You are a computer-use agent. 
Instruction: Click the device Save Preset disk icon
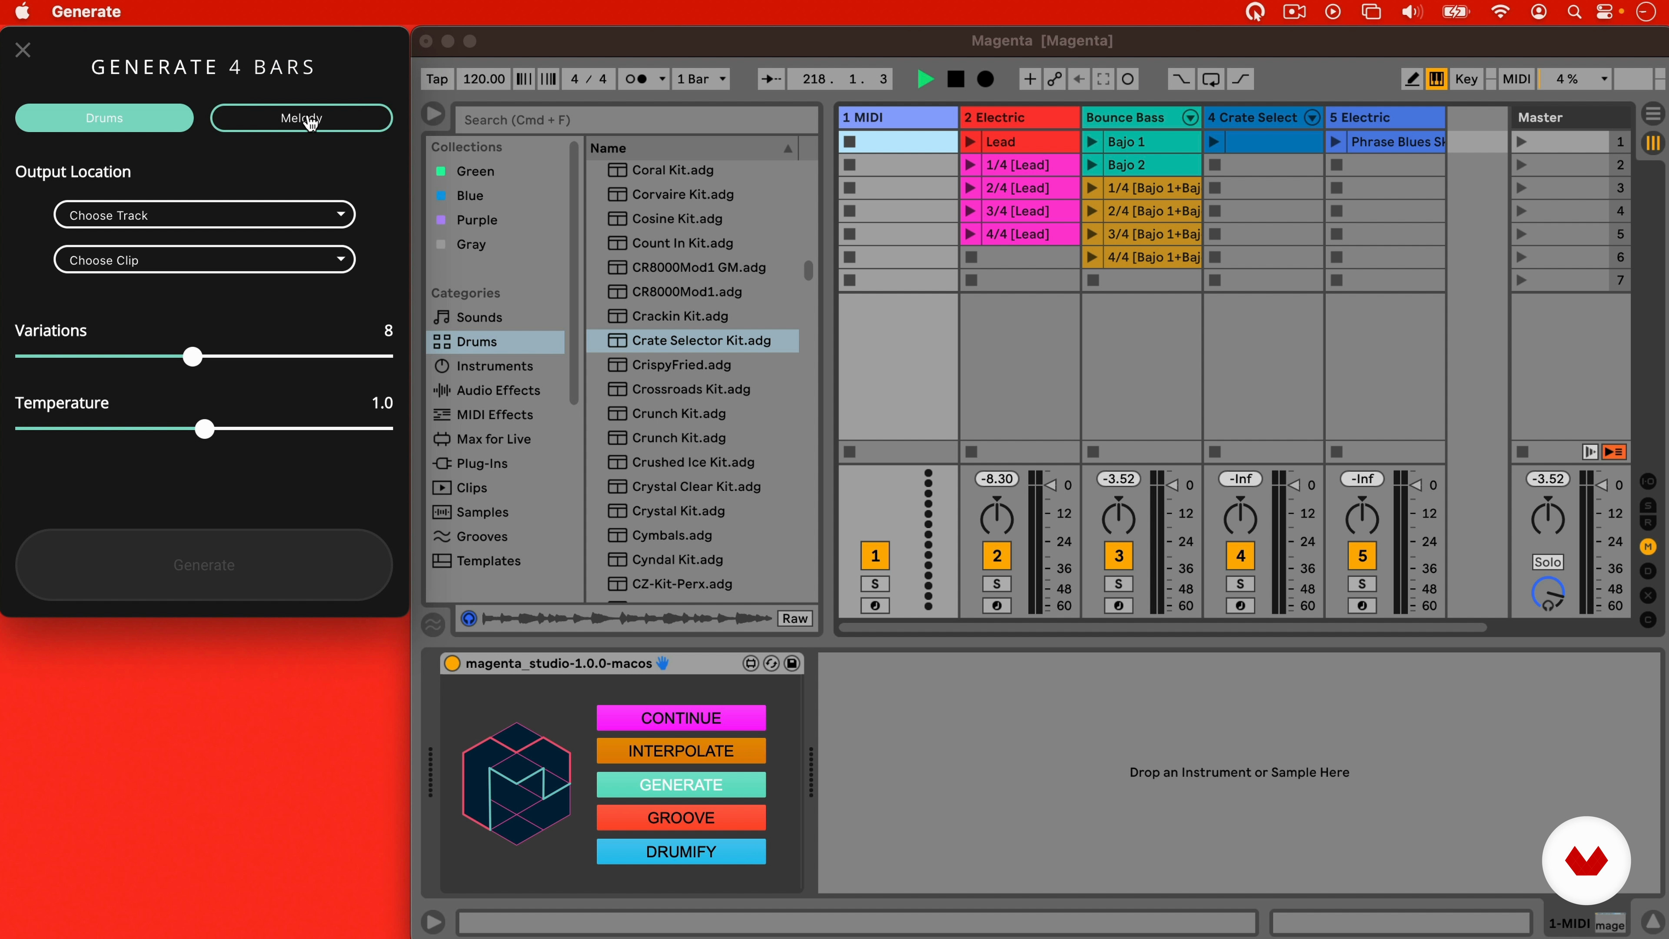point(792,663)
